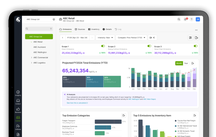Export the emissions page via toolbar export icon

196,38
